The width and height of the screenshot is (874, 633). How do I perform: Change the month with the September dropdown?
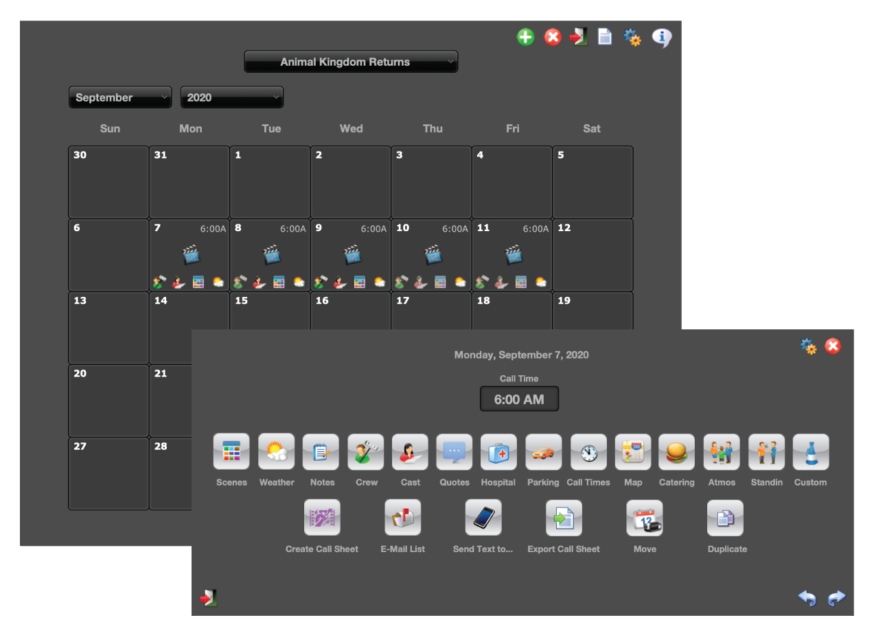(x=119, y=97)
